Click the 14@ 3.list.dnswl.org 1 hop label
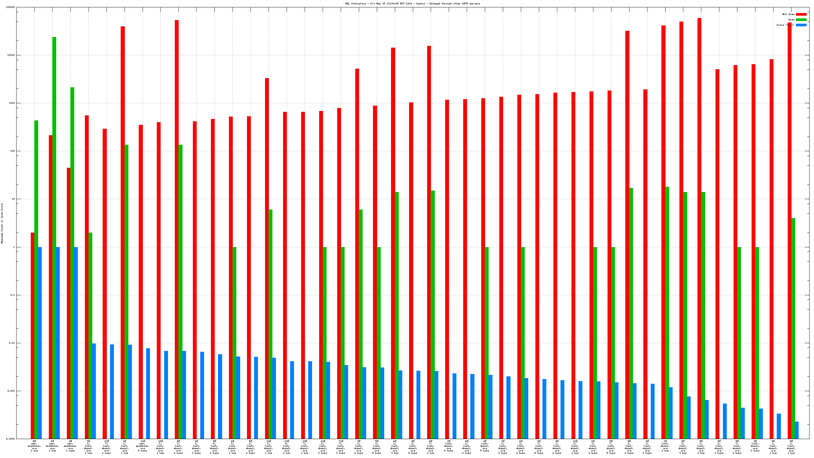The height and width of the screenshot is (458, 814). (x=160, y=447)
